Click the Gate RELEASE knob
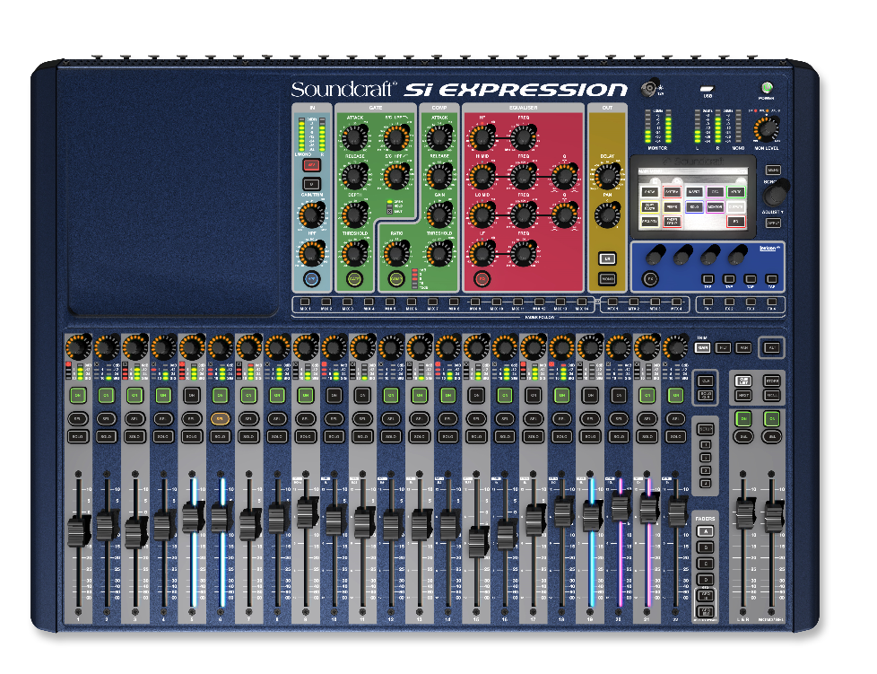The height and width of the screenshot is (674, 877). [x=354, y=176]
